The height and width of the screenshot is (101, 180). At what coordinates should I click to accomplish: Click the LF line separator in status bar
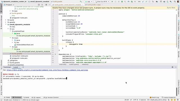pyautogui.click(x=131, y=100)
